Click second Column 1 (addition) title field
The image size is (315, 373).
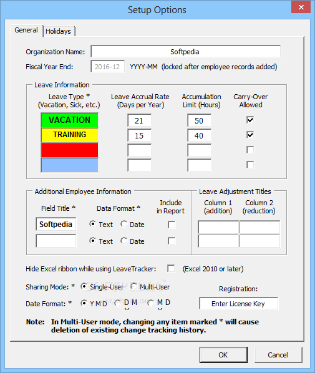(218, 241)
